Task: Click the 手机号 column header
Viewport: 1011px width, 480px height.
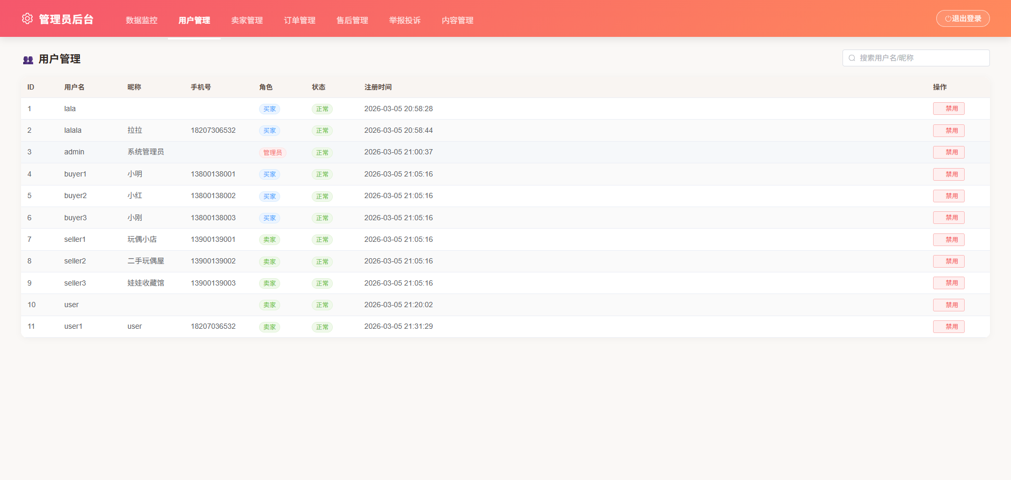Action: point(201,87)
